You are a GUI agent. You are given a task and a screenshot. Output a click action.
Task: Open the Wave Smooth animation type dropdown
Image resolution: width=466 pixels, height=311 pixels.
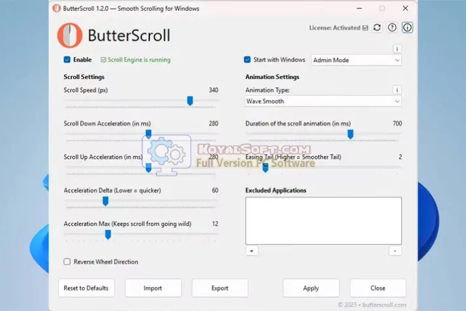point(324,101)
